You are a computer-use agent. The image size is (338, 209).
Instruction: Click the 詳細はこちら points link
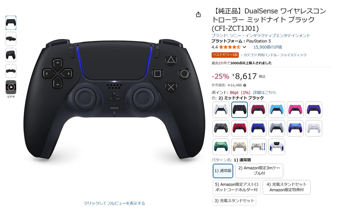(x=264, y=92)
